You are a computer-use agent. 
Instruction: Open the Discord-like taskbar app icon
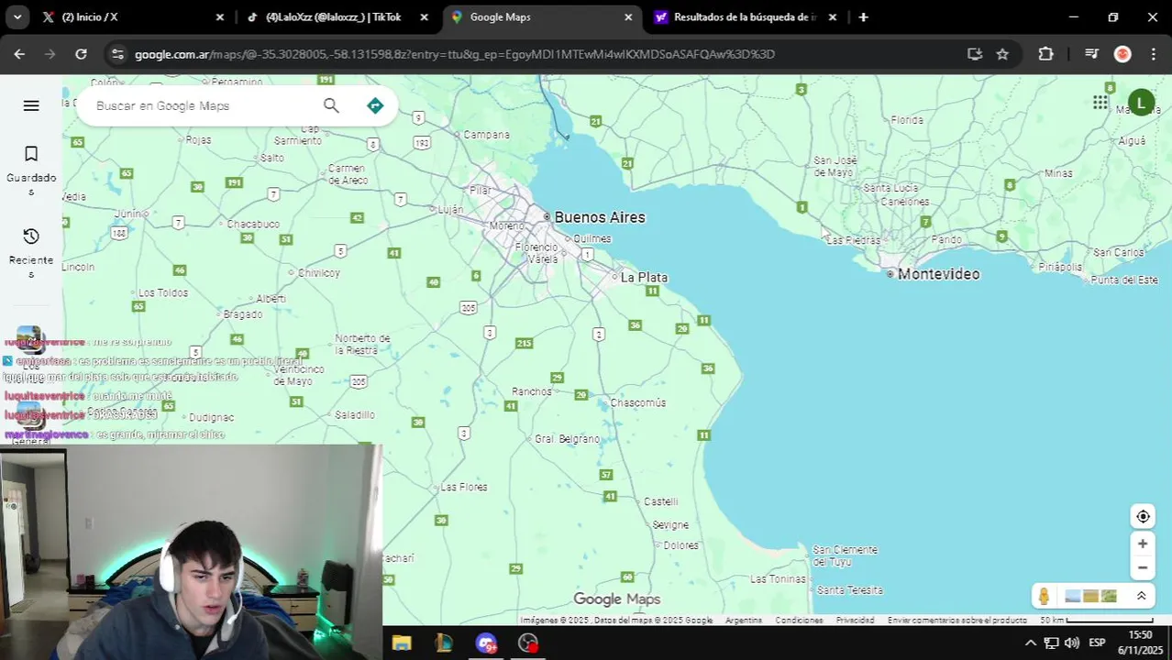(486, 643)
